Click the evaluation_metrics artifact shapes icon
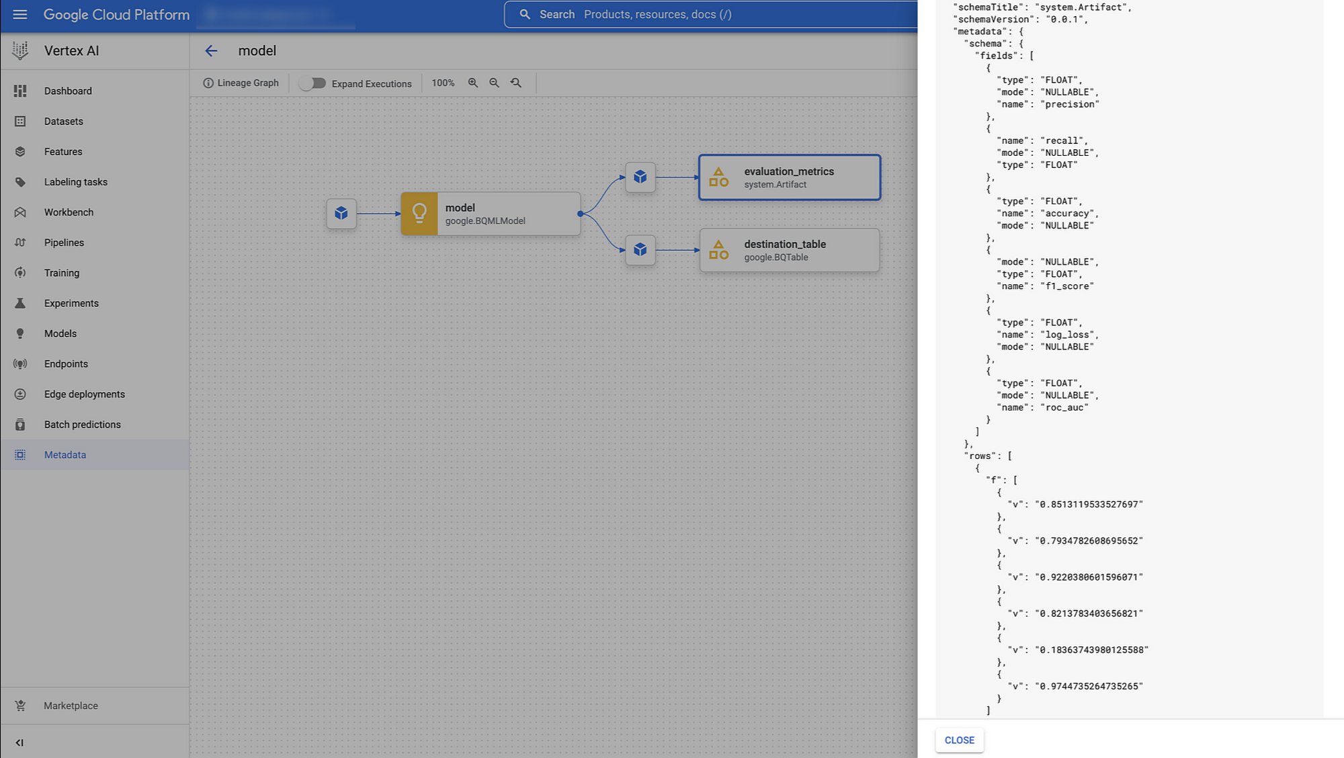 point(718,177)
